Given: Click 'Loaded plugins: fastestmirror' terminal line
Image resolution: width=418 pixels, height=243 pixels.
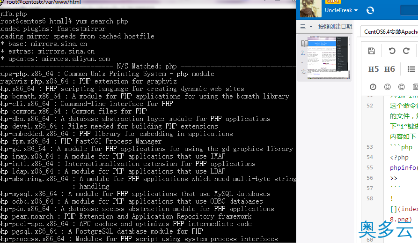Looking at the screenshot, I should point(53,29).
